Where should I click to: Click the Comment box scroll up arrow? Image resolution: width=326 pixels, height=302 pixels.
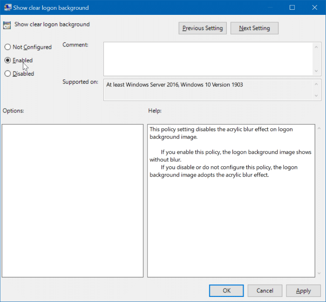(316, 47)
